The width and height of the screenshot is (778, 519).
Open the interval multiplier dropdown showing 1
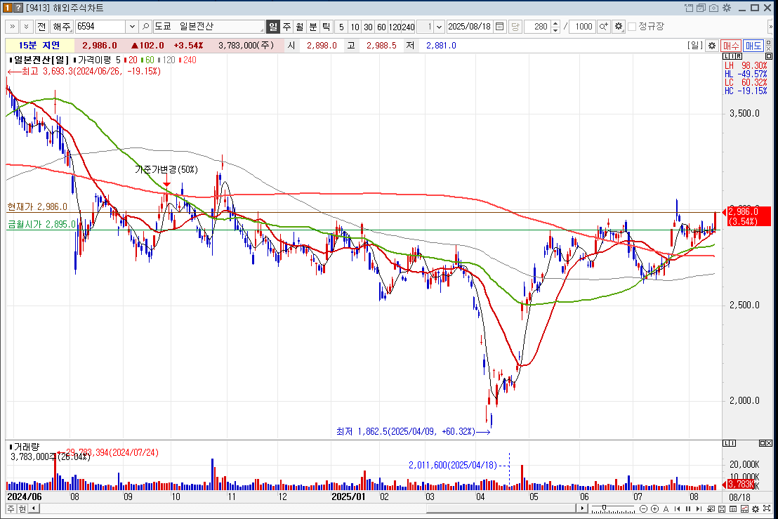click(x=440, y=27)
